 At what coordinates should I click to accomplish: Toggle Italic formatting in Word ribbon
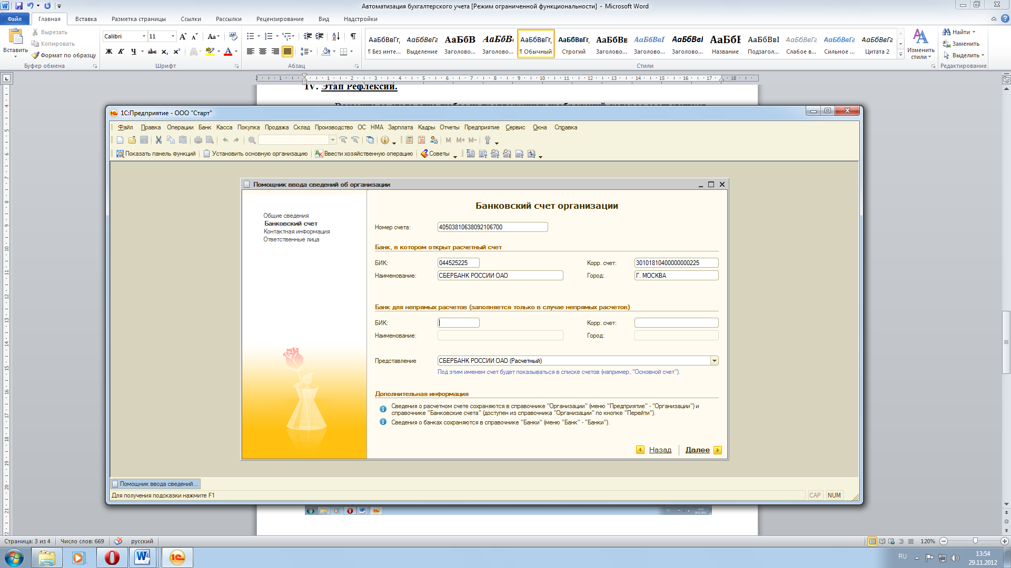coord(121,52)
